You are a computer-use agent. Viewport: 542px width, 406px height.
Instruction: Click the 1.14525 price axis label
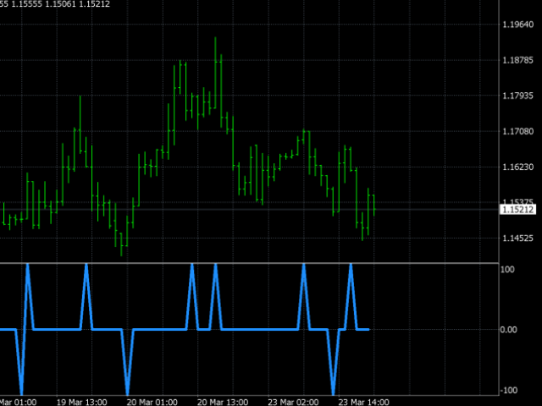517,238
